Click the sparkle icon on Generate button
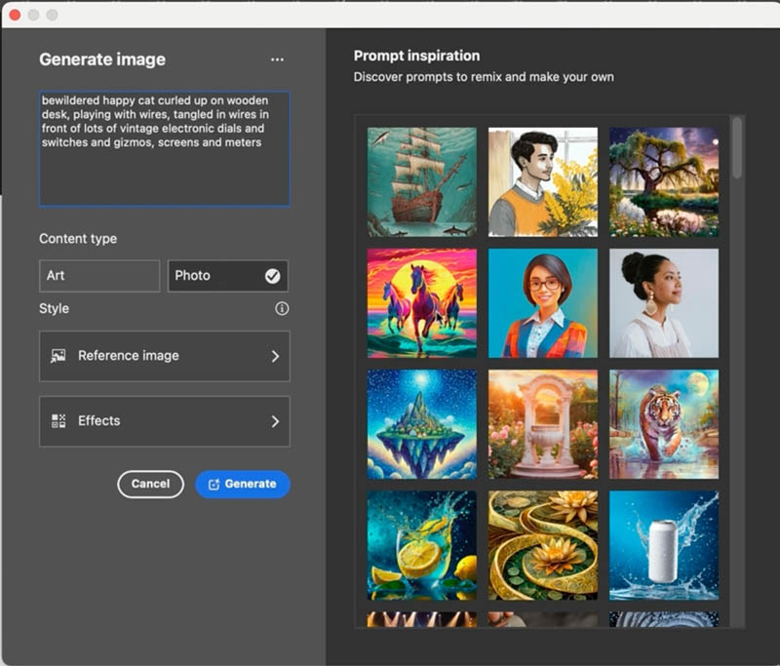The width and height of the screenshot is (780, 666). tap(214, 485)
